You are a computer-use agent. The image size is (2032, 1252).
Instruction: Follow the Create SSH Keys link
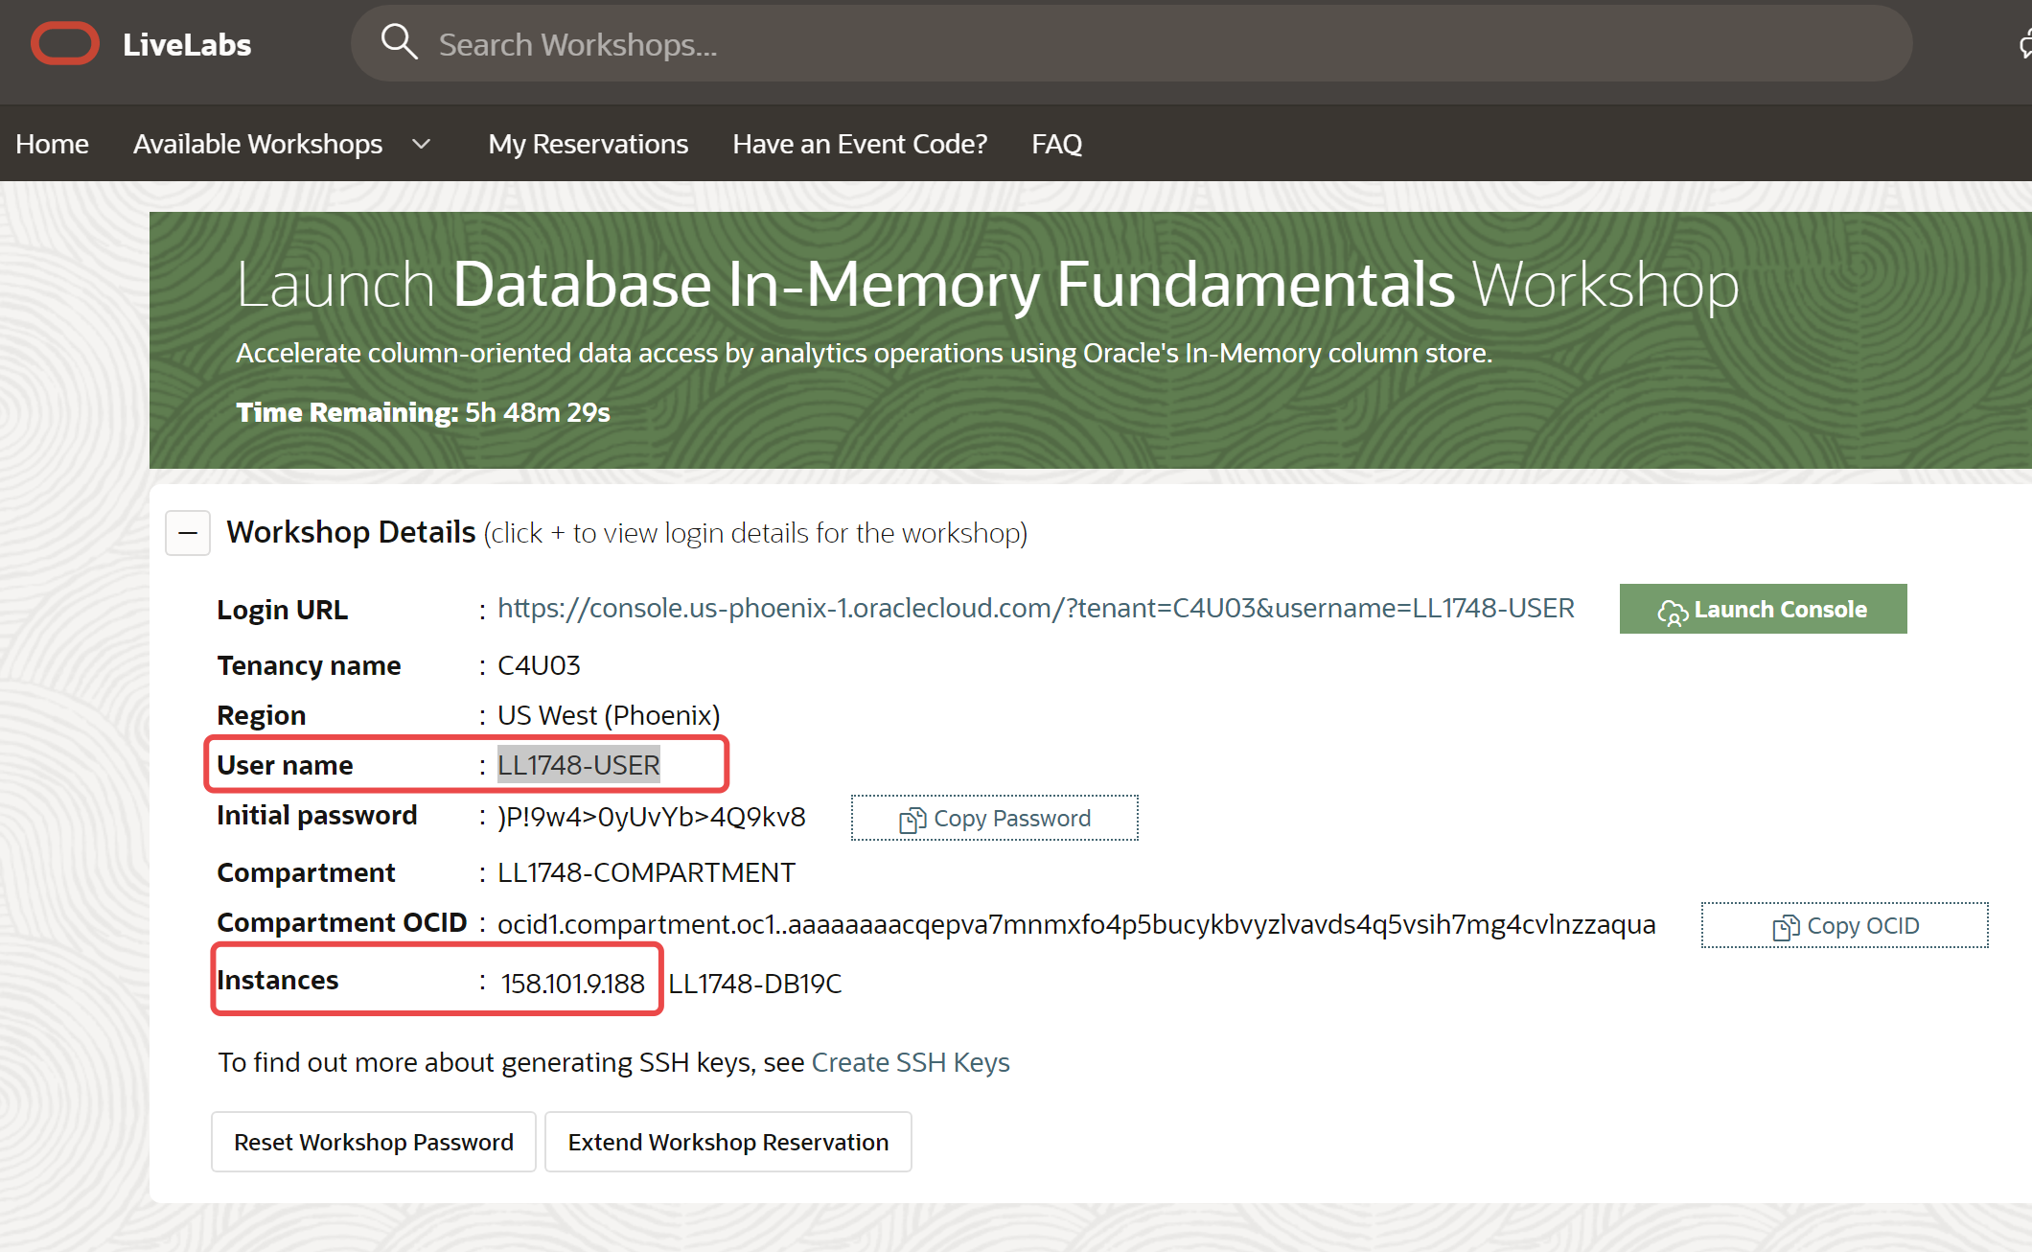pos(911,1063)
